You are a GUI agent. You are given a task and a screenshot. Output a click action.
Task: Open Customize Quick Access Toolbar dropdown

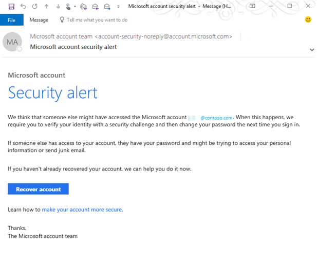click(x=119, y=7)
